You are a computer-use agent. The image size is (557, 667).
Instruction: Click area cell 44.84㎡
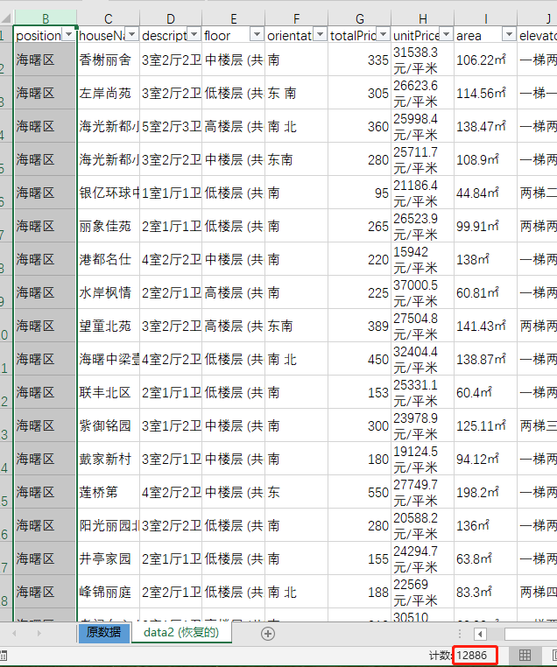click(485, 193)
